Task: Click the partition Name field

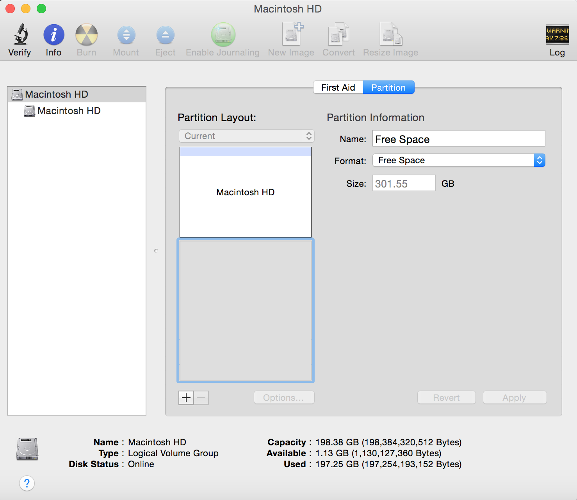Action: [x=459, y=139]
